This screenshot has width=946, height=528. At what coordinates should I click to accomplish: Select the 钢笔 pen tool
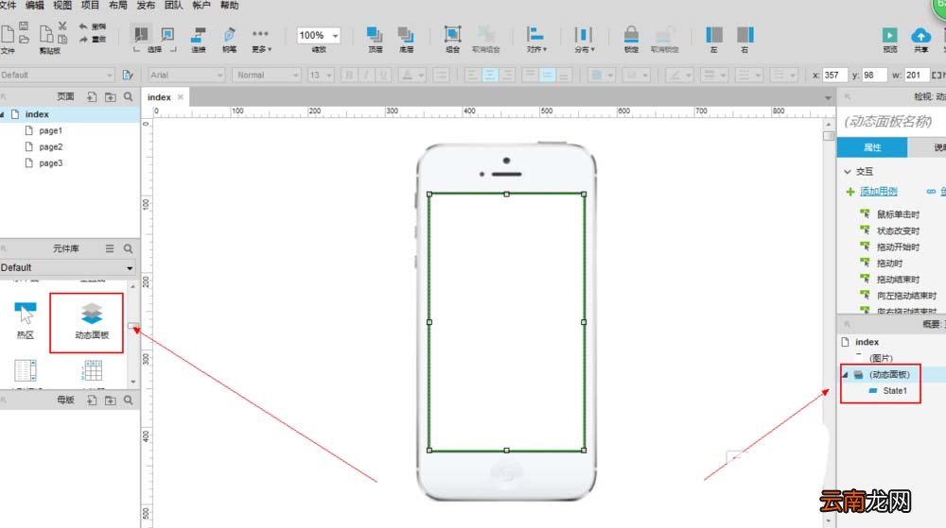coord(229,34)
